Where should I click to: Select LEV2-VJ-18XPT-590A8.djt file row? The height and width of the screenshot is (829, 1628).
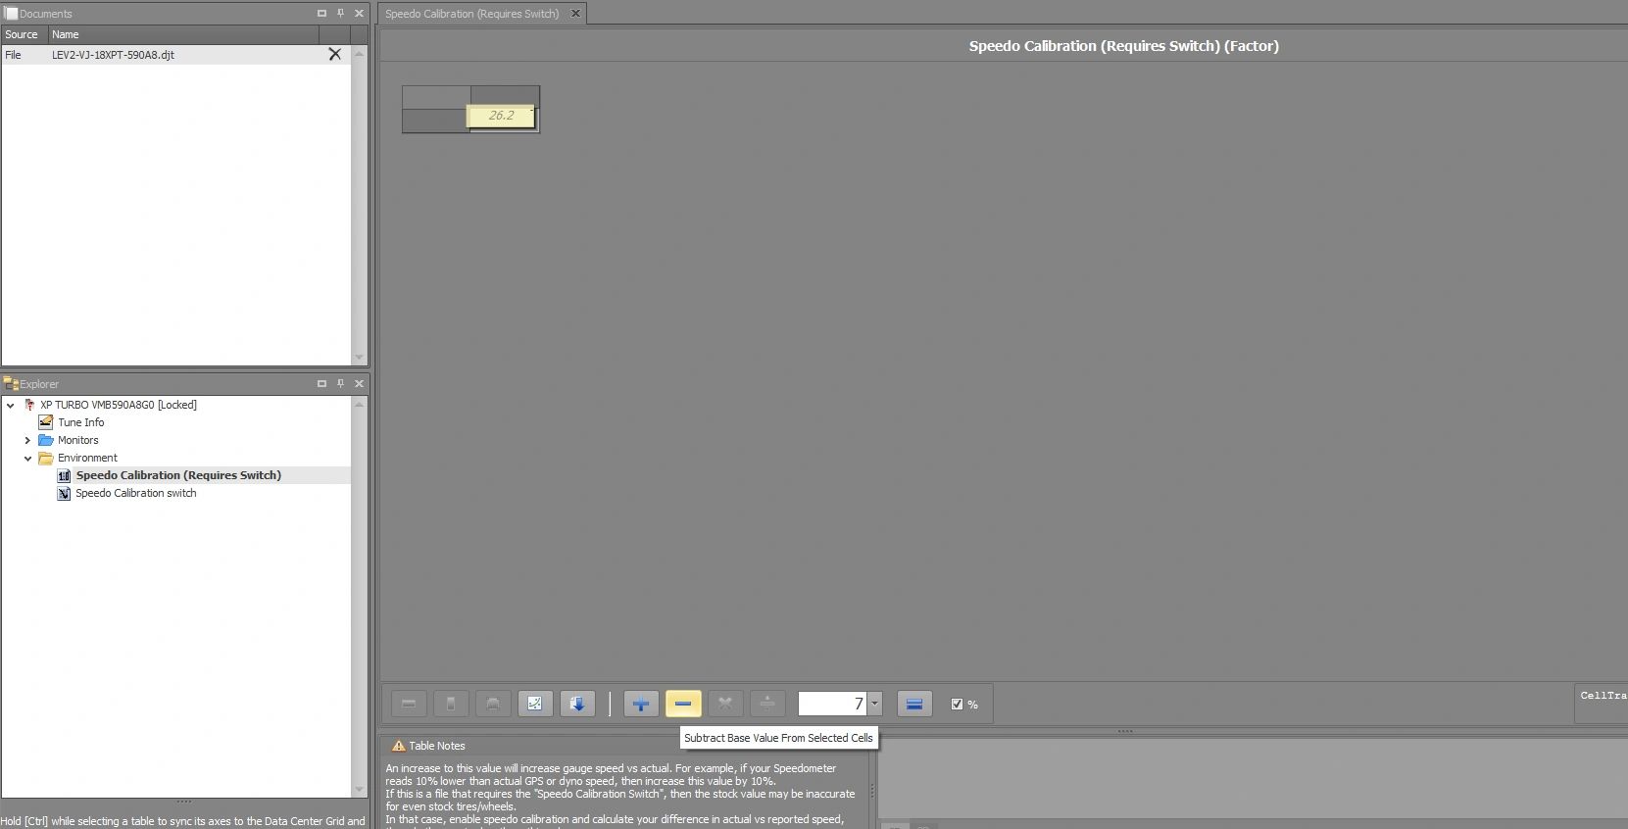(175, 55)
